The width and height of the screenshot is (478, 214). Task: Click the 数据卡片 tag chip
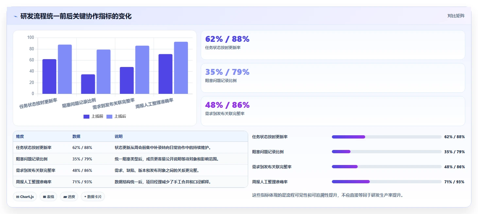(x=93, y=197)
